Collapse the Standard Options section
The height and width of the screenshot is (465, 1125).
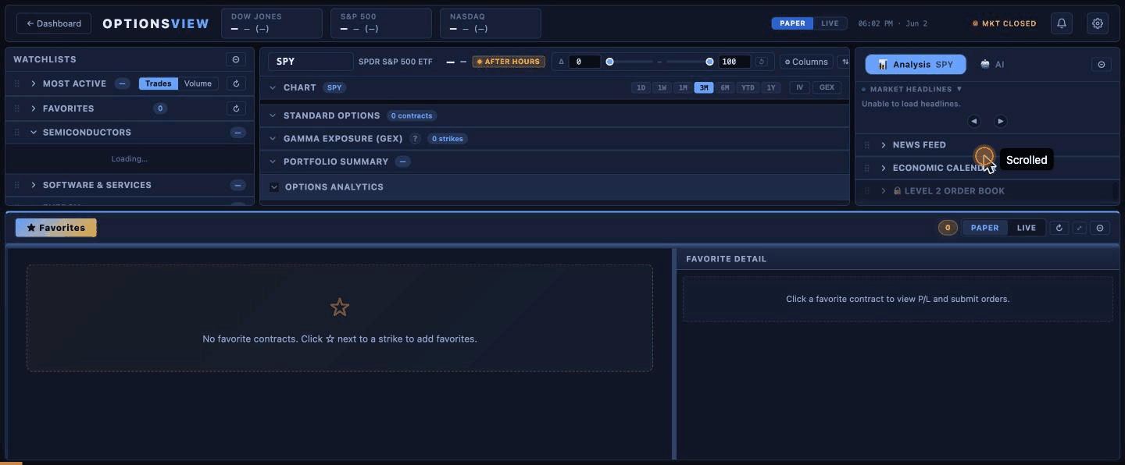click(273, 115)
